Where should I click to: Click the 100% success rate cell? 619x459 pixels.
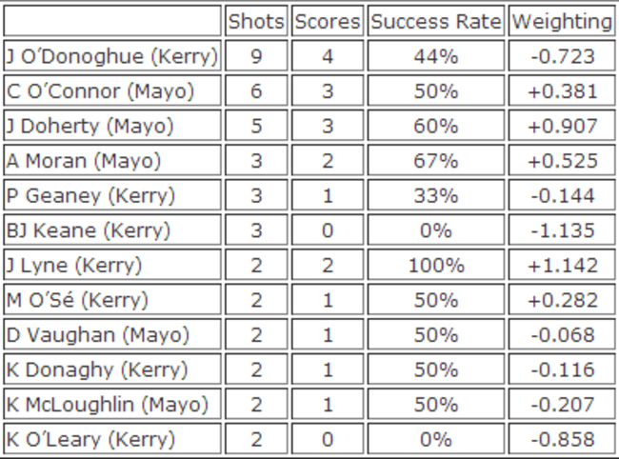tap(435, 265)
